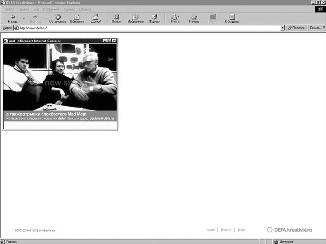
Task: Click the photo in the god popup
Action: tap(60, 77)
